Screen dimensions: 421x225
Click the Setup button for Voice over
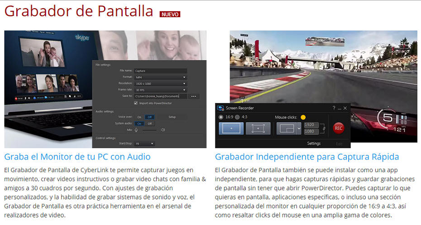(172, 117)
